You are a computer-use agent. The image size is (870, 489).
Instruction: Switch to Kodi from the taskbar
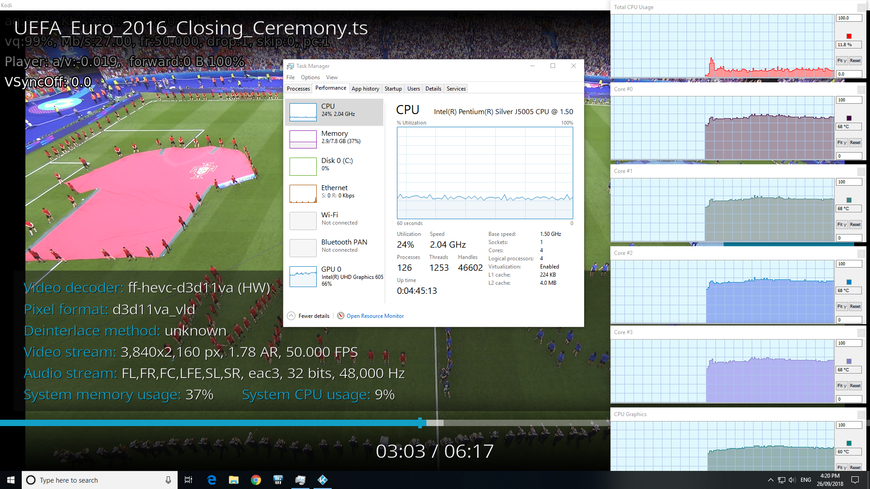(x=323, y=480)
